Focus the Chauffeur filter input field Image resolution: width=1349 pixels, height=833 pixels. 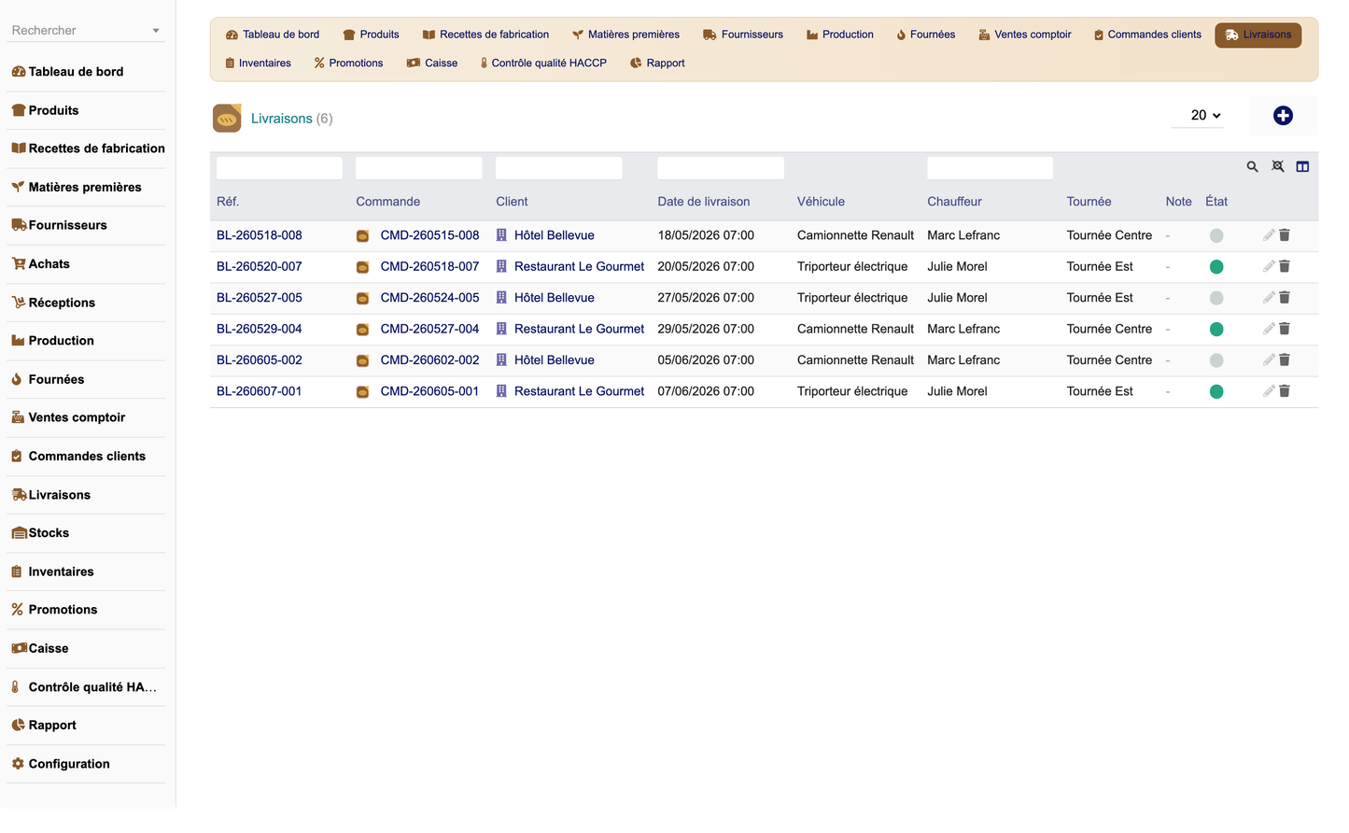(x=990, y=168)
